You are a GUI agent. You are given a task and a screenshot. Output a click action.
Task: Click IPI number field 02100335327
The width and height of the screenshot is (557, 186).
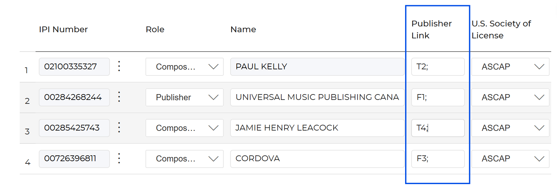(74, 67)
